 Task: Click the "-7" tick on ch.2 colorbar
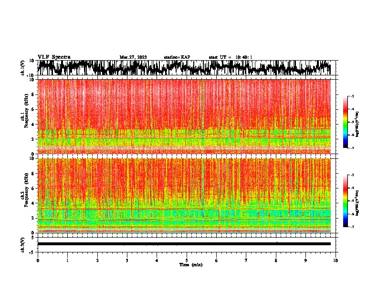click(x=352, y=227)
